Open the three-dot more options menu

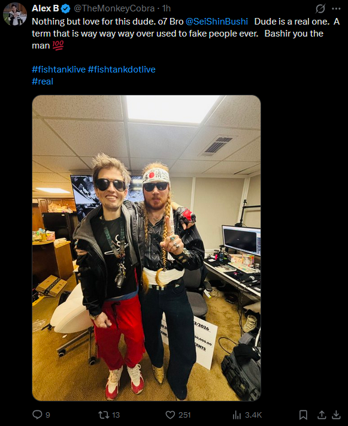pos(336,9)
